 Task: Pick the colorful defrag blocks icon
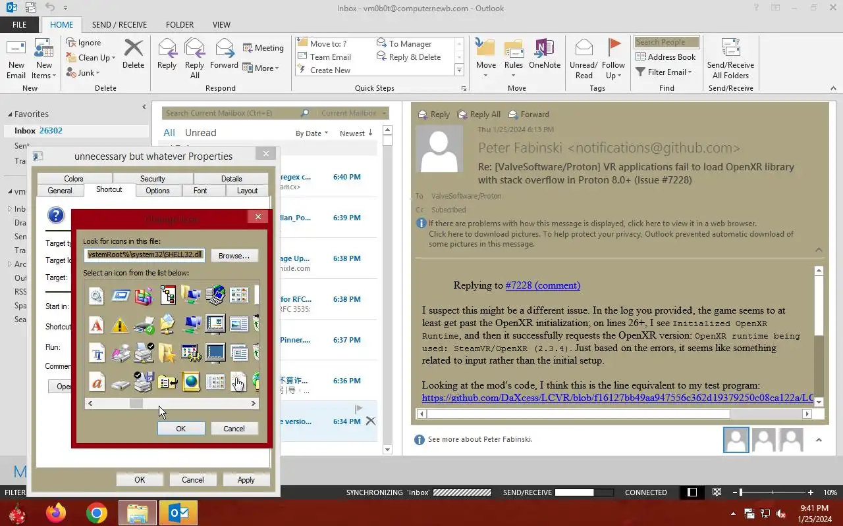[x=144, y=295]
